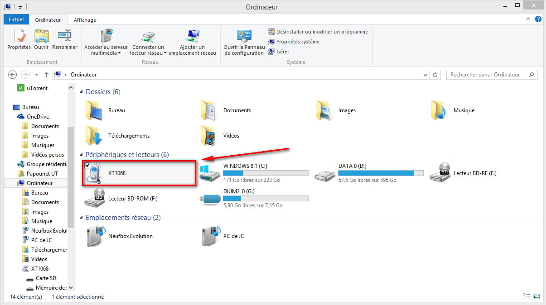Select the Téléchargements folder icon in the main pane
This screenshot has height=305, width=546.
point(94,136)
